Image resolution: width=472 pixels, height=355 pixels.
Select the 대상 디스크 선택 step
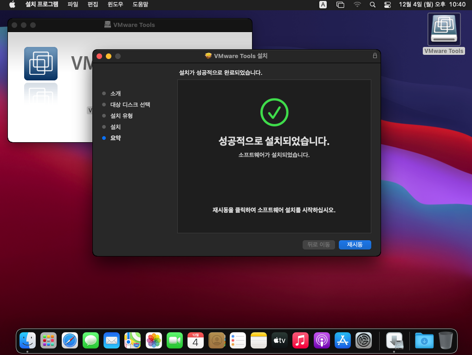[x=130, y=105]
